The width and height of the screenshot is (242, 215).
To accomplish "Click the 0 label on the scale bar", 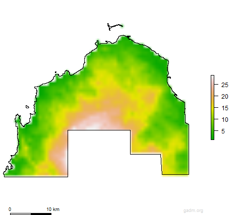I will click(x=10, y=209).
